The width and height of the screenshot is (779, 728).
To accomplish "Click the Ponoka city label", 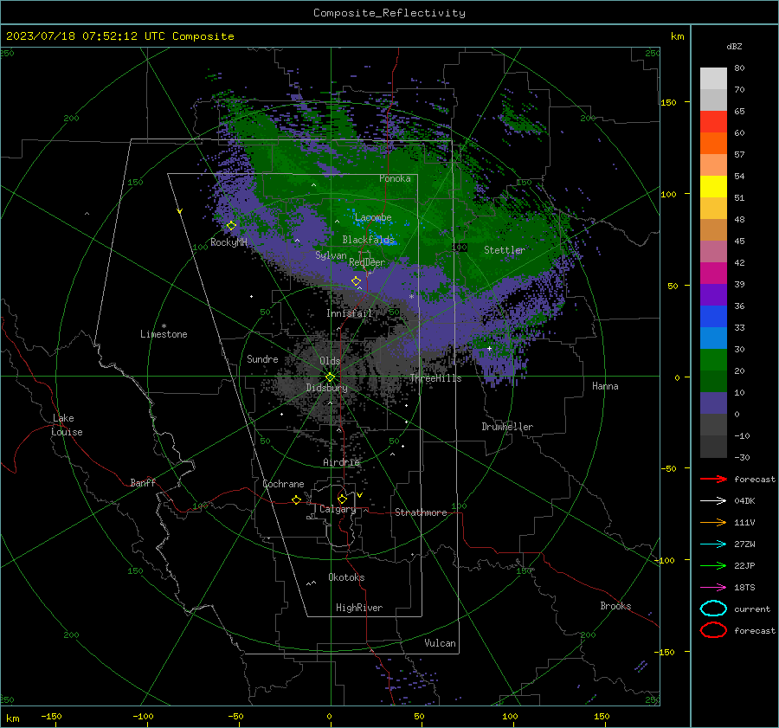I will (x=395, y=178).
